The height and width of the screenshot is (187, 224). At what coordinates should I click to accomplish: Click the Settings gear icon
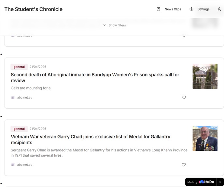click(x=191, y=9)
